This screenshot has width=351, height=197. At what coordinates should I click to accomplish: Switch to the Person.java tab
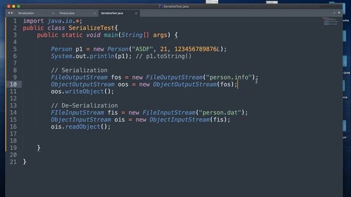67,13
